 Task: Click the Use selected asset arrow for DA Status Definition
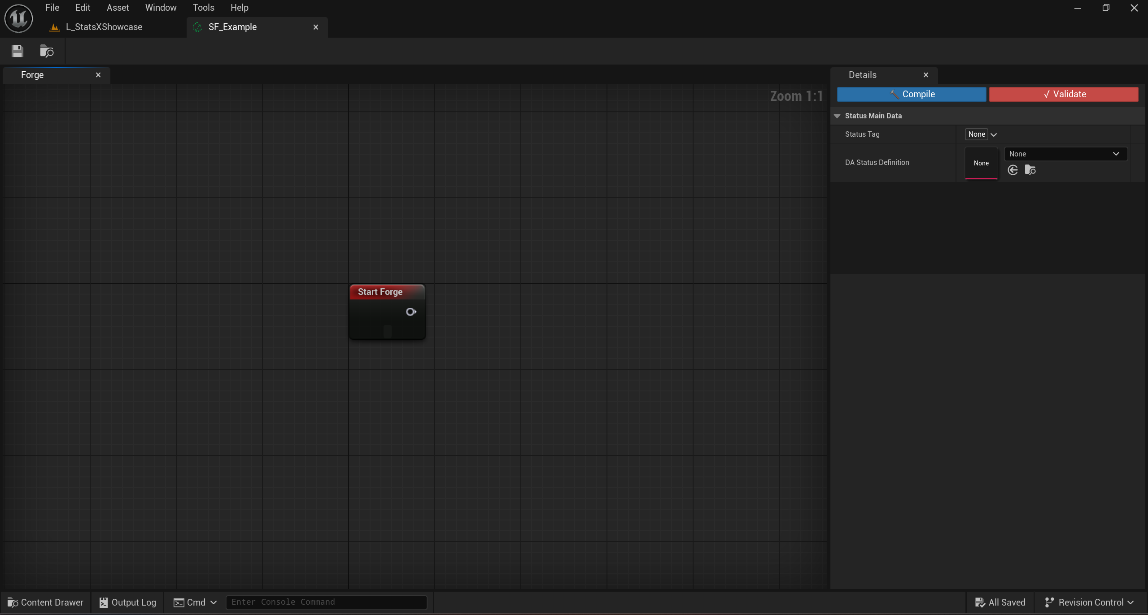[x=1012, y=170]
